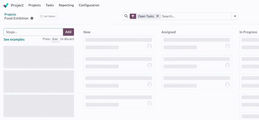The width and height of the screenshot is (259, 120).
Task: Click the purple filter funnel icon
Action: point(133,16)
